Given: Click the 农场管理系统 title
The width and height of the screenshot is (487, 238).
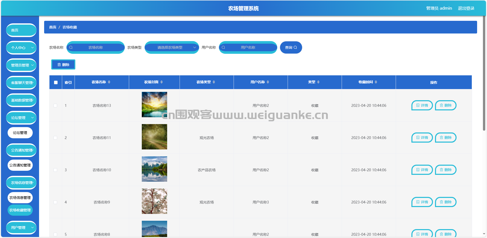Looking at the screenshot, I should pos(243,8).
